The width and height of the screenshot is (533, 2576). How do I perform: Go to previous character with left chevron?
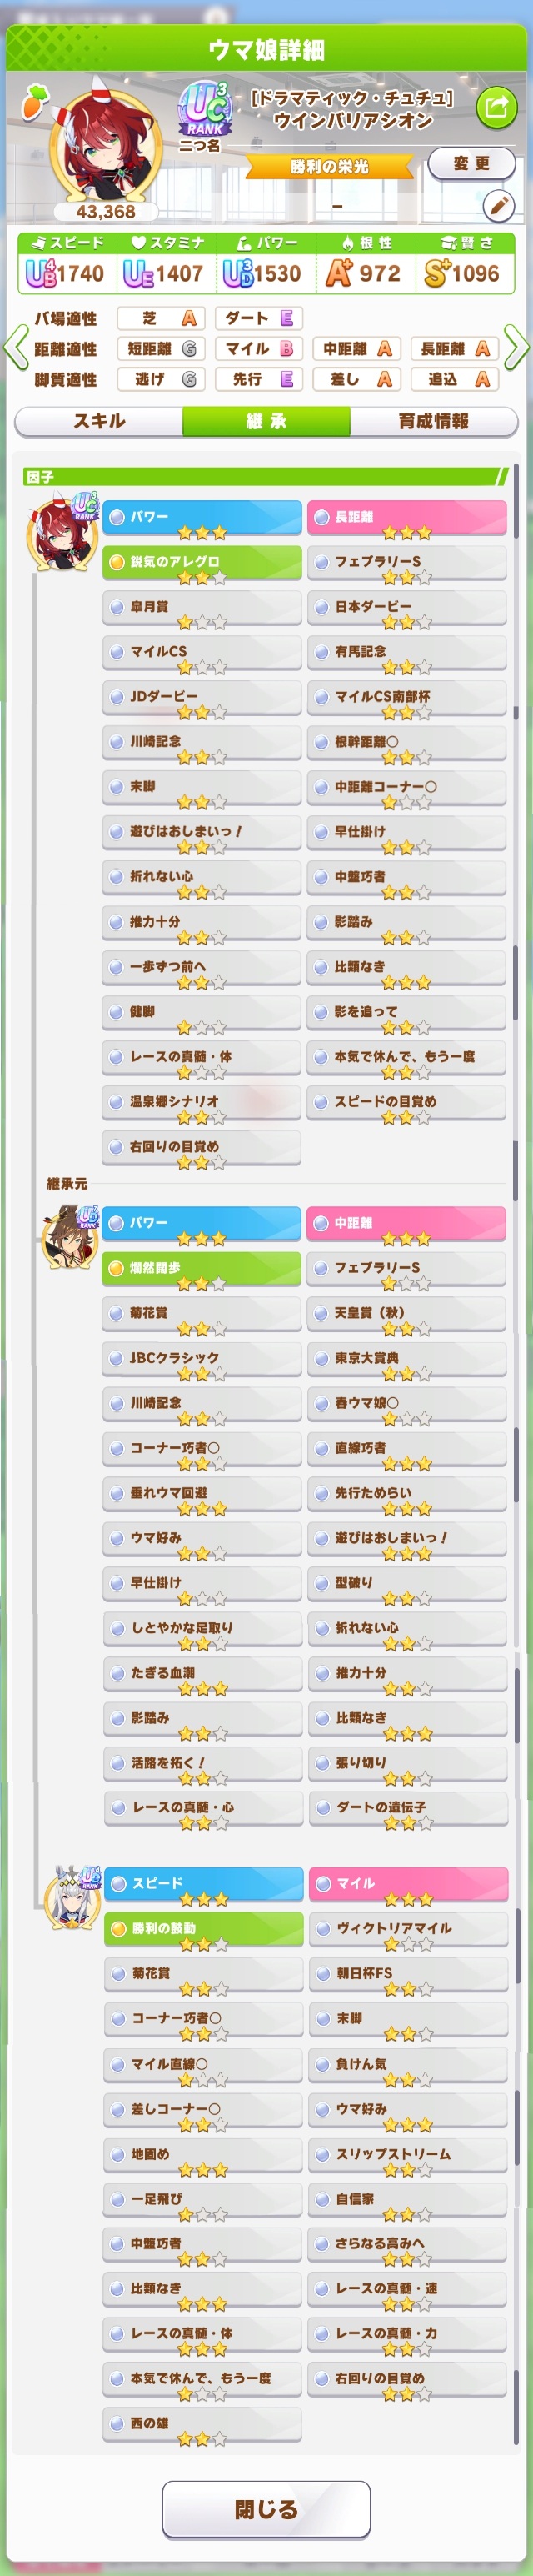pyautogui.click(x=16, y=348)
